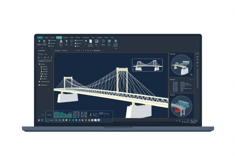Open the first teal tab in ribbon
Image resolution: width=235 pixels, height=156 pixels.
pyautogui.click(x=40, y=37)
